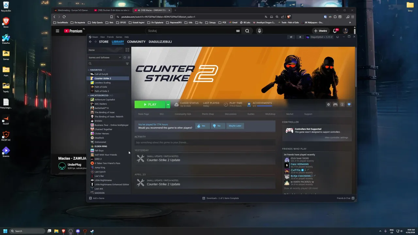Image resolution: width=418 pixels, height=235 pixels.
Task: Open the DiagulZjebuli account dropdown
Action: (320, 37)
